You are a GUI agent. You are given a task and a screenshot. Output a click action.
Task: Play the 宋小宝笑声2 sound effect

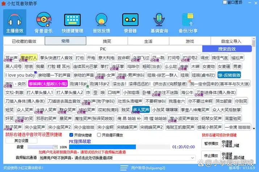click(59, 127)
